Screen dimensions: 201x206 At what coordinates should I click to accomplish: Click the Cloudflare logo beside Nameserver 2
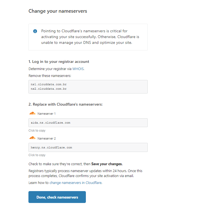pyautogui.click(x=32, y=138)
